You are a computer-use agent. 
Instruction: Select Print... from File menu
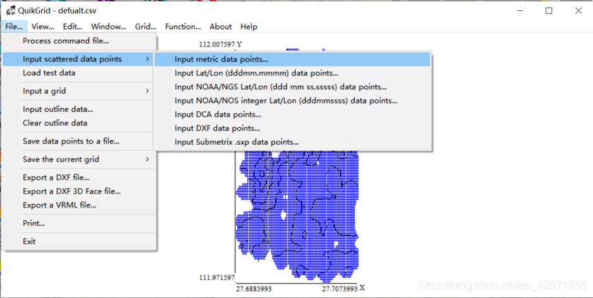click(79, 223)
